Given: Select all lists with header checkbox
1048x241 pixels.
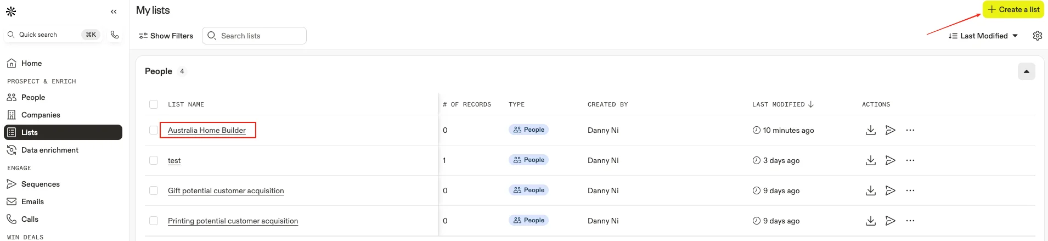Looking at the screenshot, I should tap(154, 104).
